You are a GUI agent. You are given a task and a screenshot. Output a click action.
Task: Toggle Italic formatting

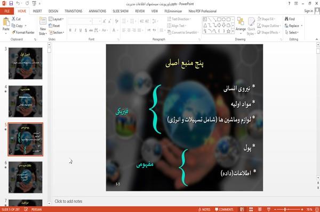tap(75, 30)
